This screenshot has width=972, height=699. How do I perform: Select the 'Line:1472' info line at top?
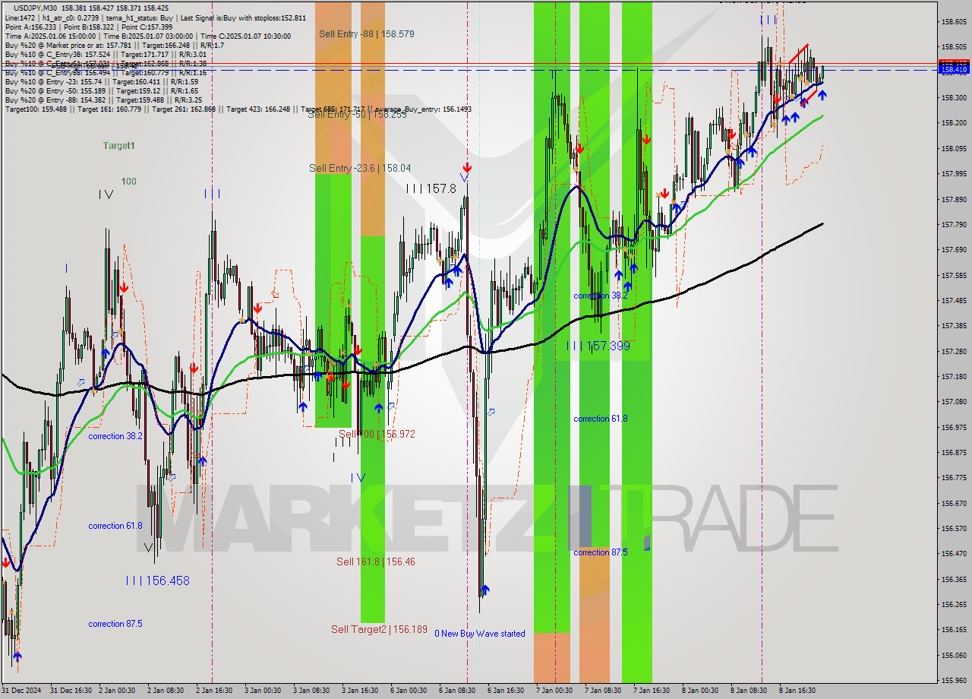coord(156,17)
